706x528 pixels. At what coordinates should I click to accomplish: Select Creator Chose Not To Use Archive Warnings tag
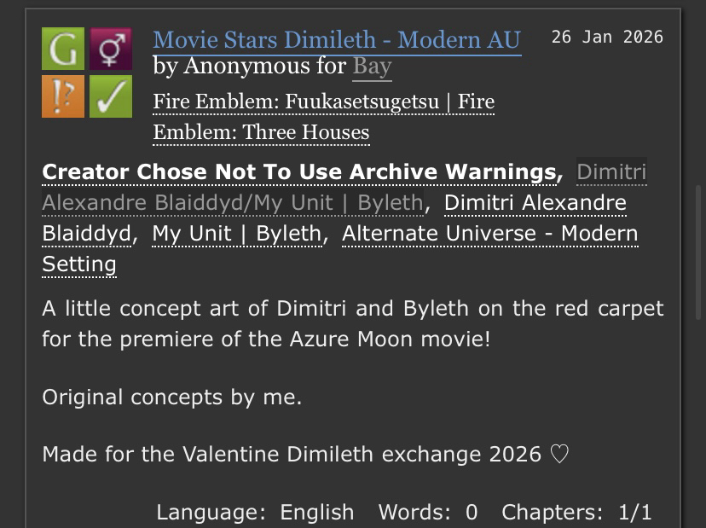coord(298,172)
